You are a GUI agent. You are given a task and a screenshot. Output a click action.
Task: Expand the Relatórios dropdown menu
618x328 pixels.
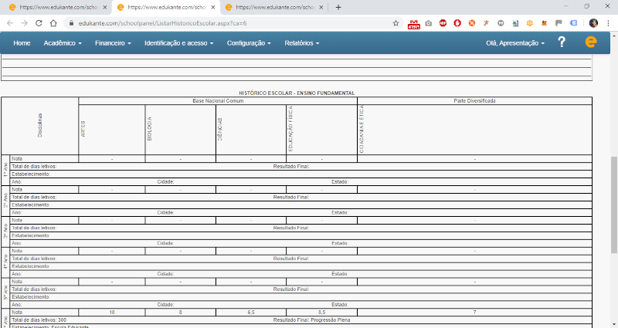[302, 43]
